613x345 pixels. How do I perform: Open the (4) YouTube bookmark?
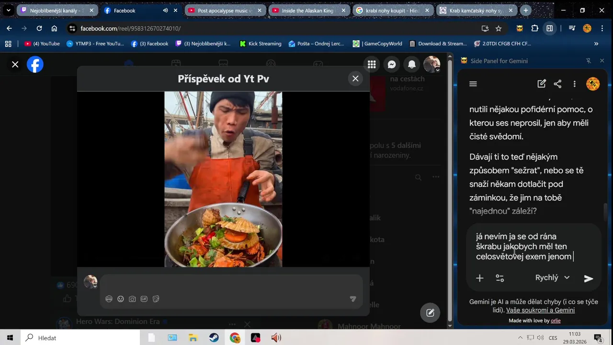(42, 44)
